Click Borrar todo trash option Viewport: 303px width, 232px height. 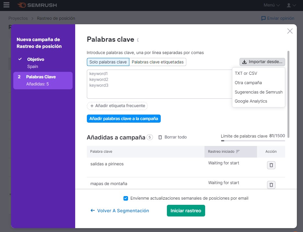(172, 137)
